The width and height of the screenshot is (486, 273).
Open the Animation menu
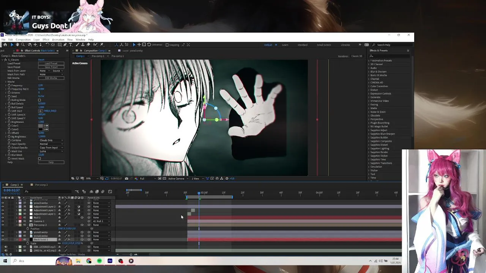point(58,40)
